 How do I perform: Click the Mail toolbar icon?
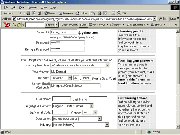92,13
